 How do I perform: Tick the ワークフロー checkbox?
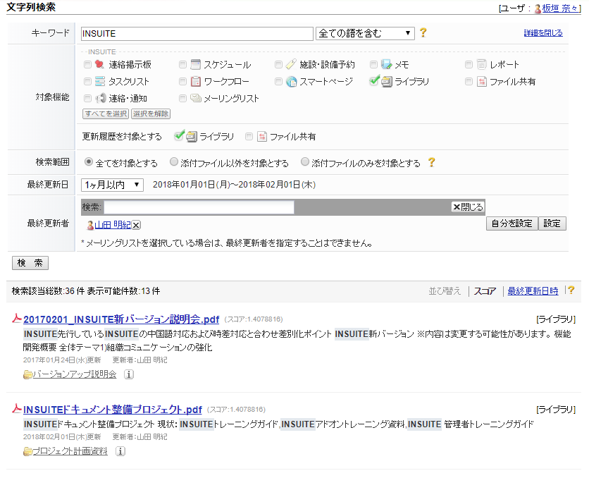click(183, 81)
